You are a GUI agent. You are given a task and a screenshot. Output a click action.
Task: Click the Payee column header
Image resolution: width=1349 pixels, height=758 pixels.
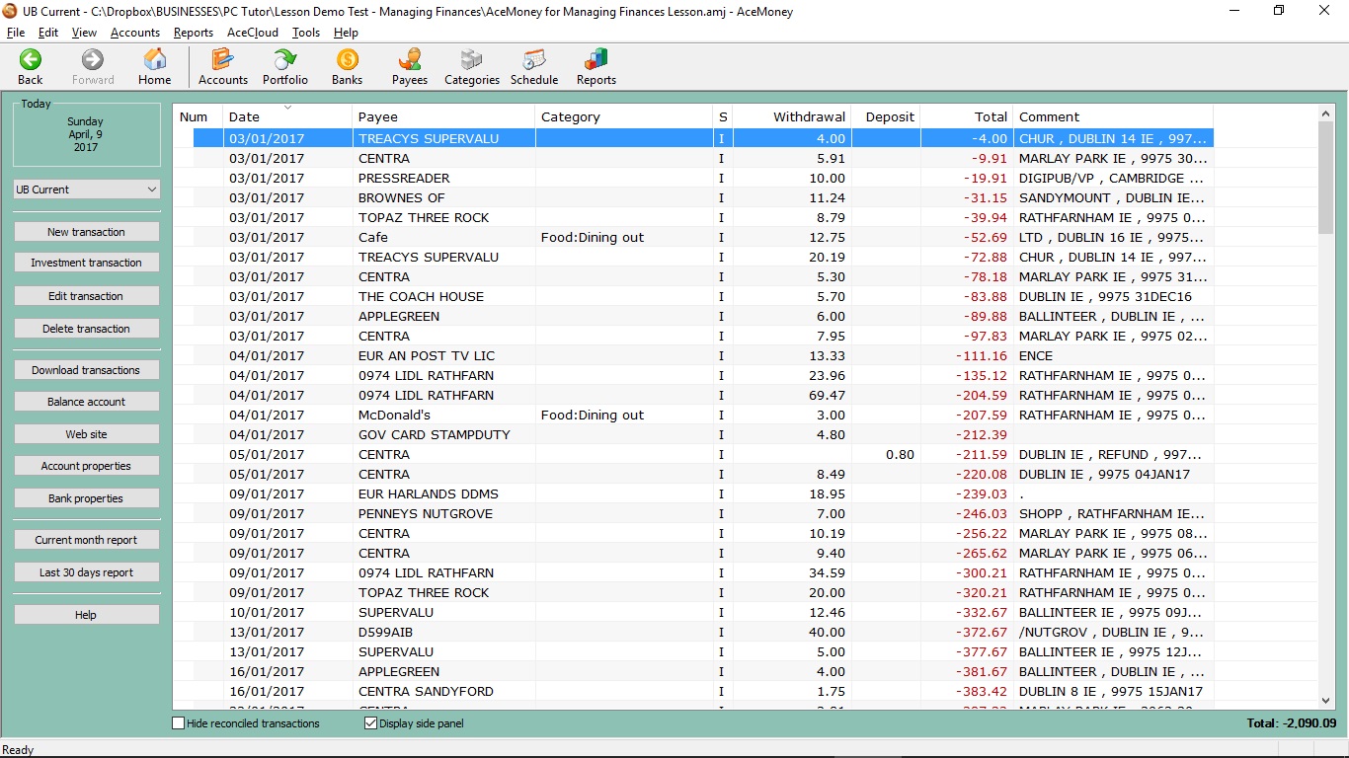(x=443, y=116)
